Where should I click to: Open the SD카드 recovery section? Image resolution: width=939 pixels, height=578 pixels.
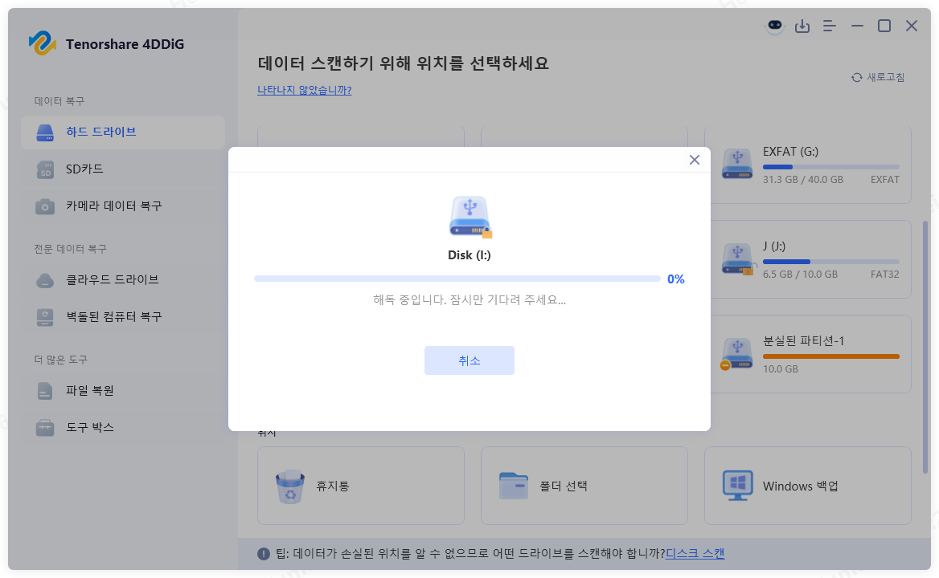pyautogui.click(x=80, y=169)
